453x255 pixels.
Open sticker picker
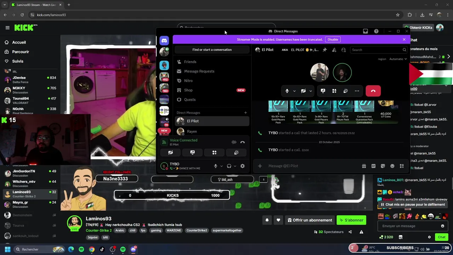point(383,166)
